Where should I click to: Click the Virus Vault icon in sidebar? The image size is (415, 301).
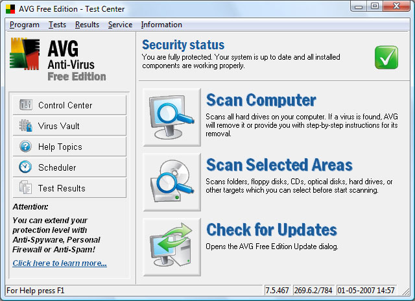pos(26,126)
